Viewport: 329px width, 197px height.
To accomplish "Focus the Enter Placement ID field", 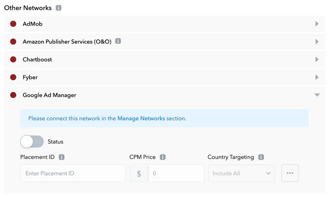I will click(73, 173).
